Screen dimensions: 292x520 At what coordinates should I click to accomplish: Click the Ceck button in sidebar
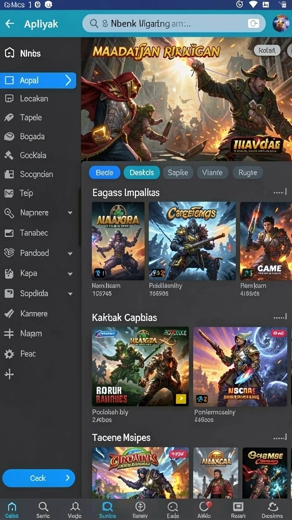click(39, 478)
